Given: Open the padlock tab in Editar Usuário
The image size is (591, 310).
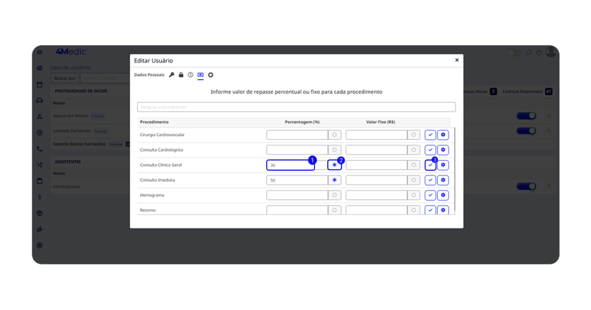Looking at the screenshot, I should click(181, 75).
